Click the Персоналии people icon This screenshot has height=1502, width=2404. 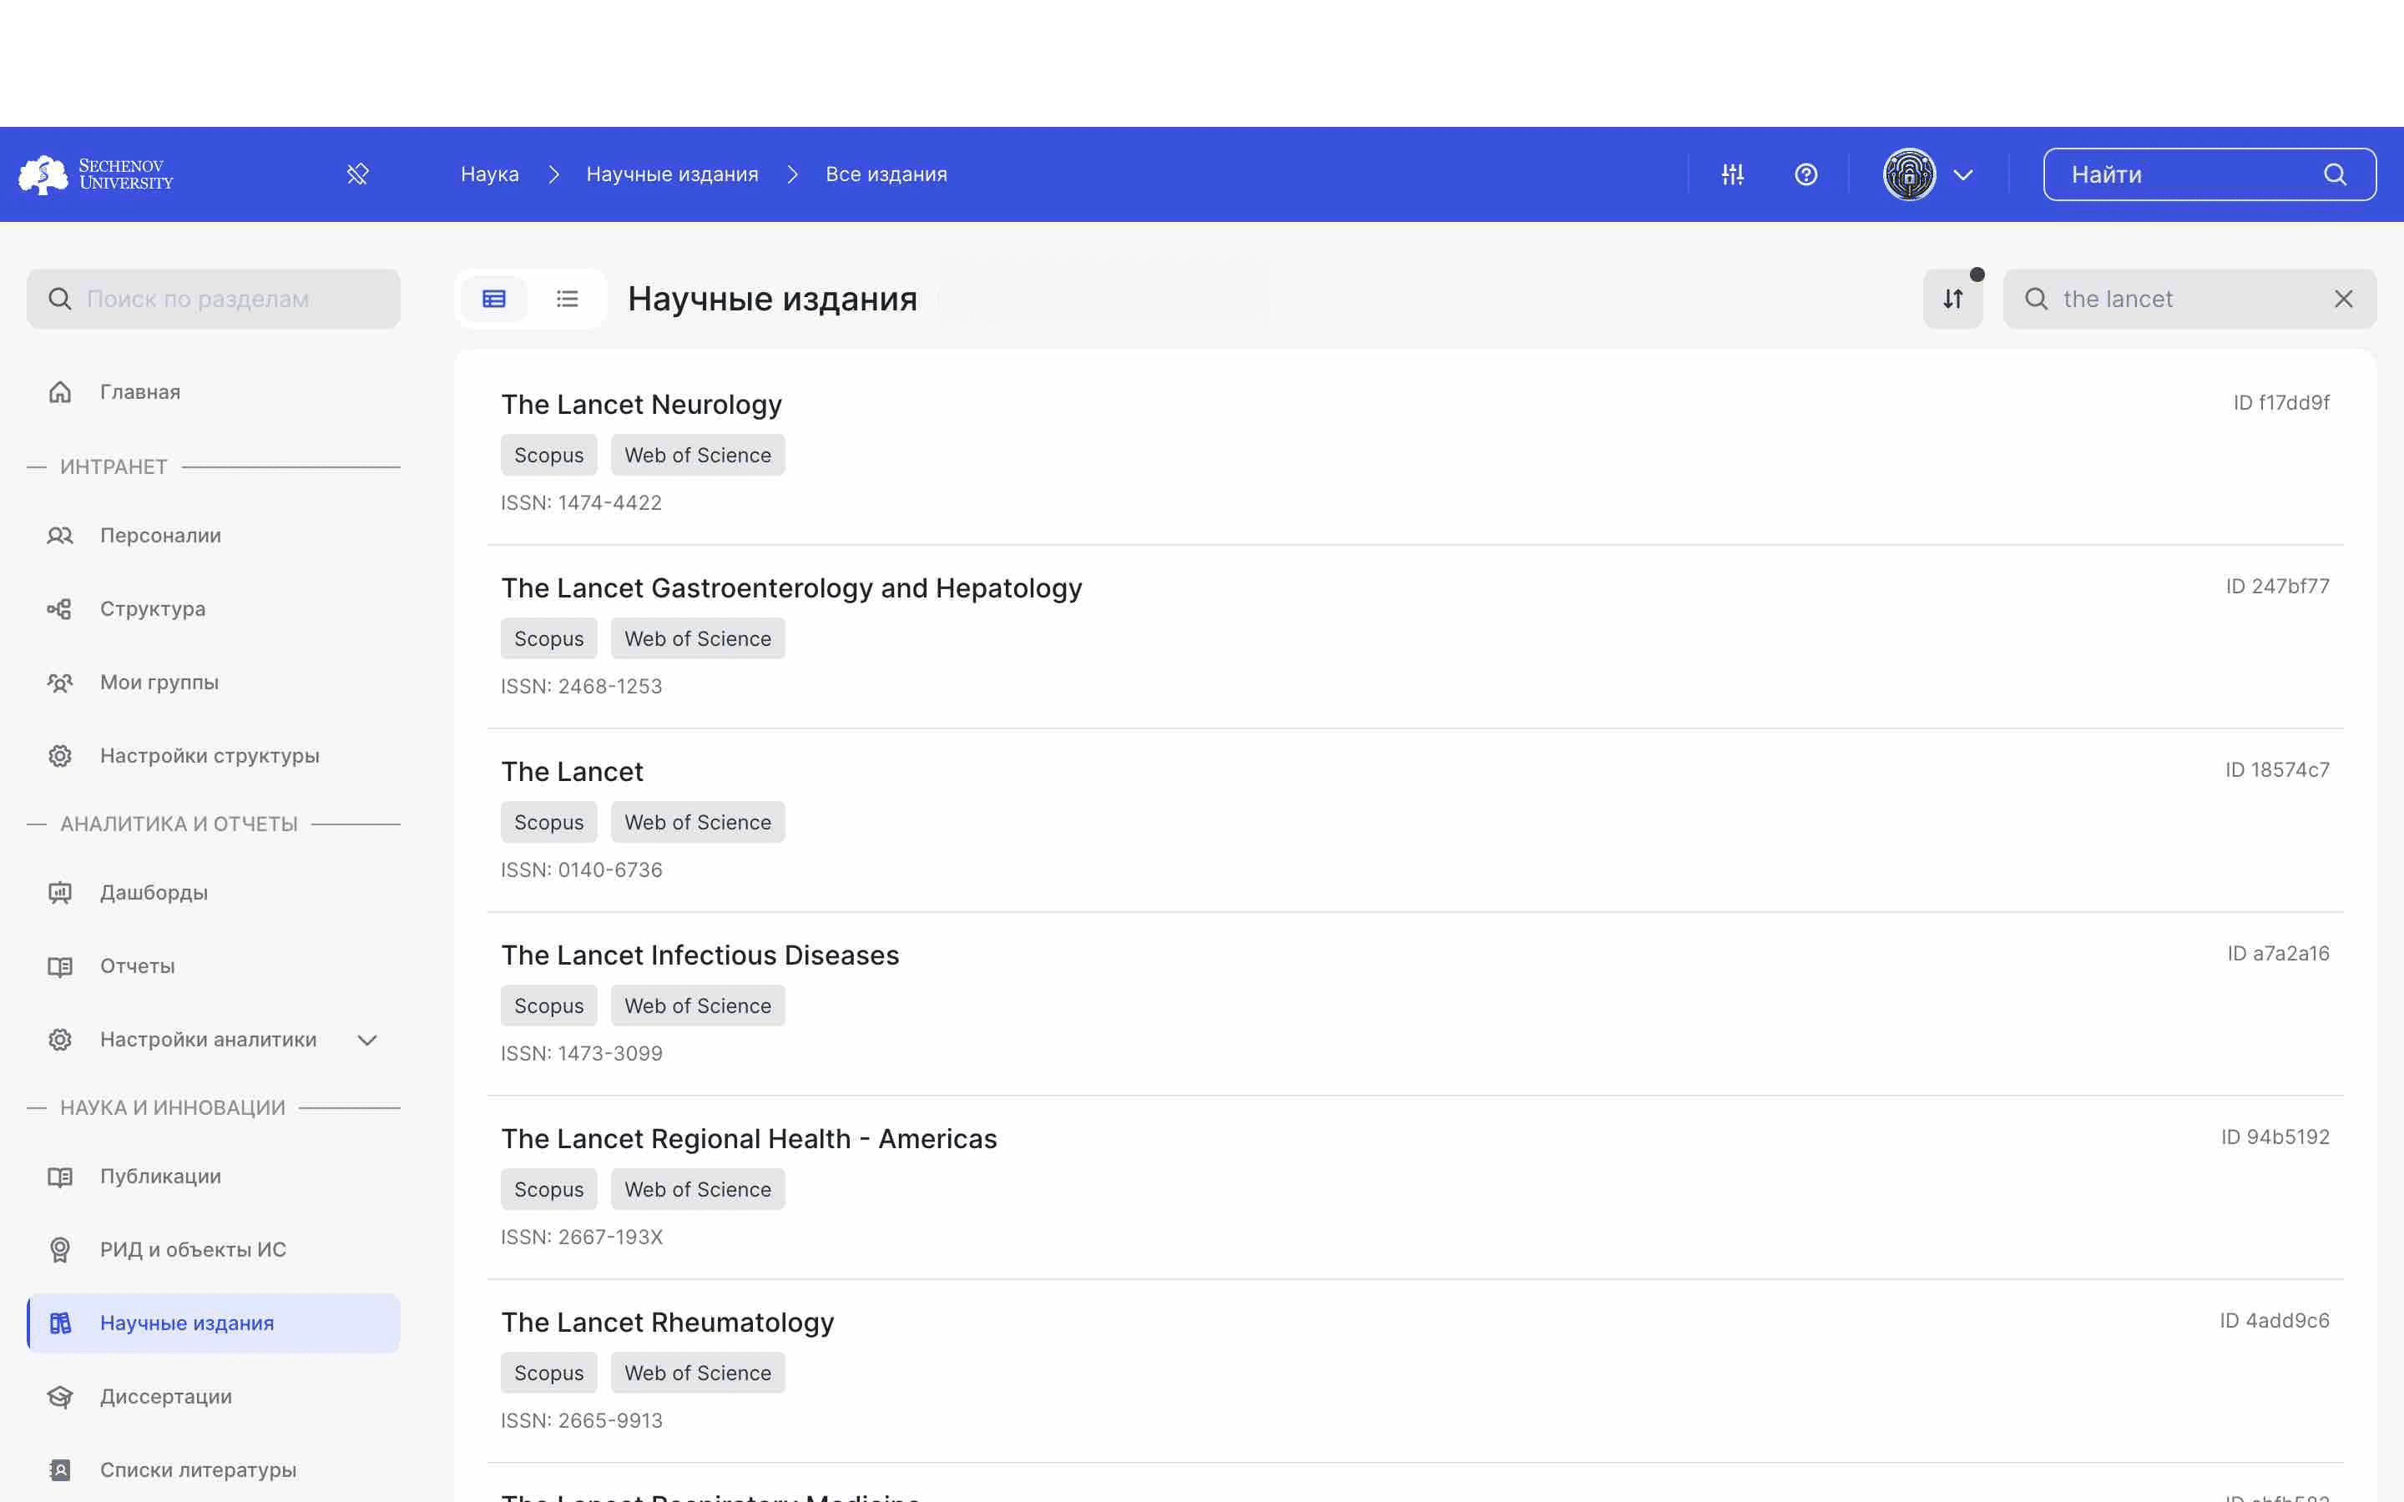pos(59,536)
